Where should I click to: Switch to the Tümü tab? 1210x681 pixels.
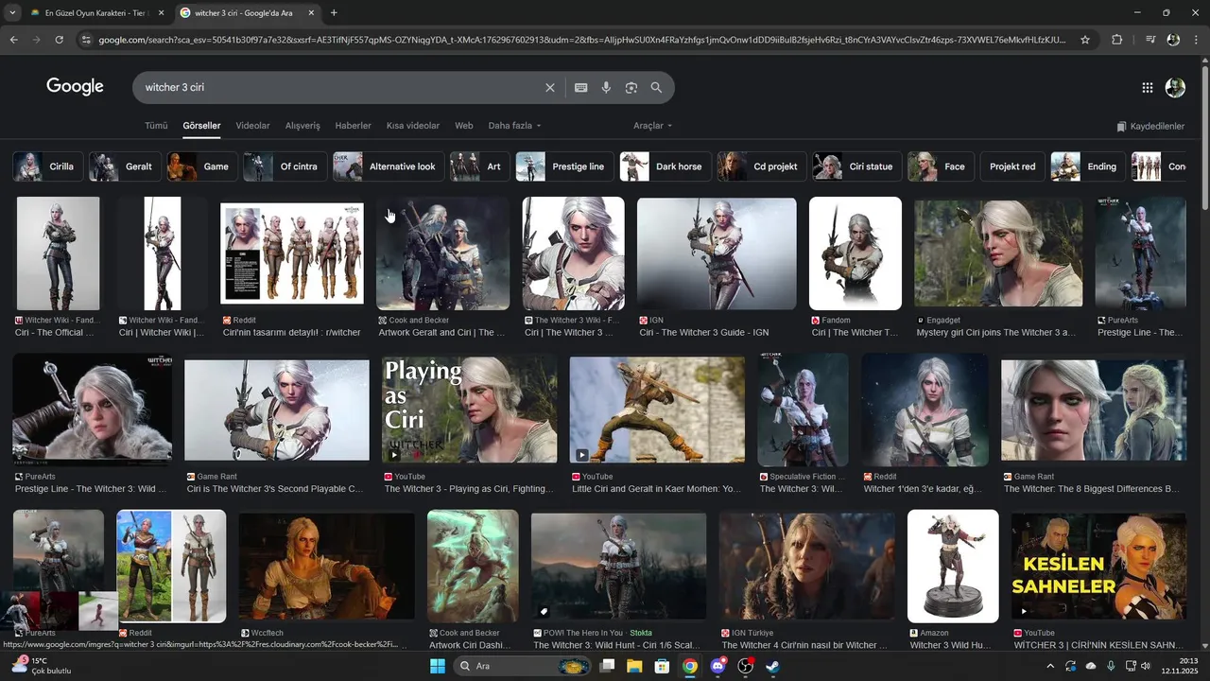[156, 126]
